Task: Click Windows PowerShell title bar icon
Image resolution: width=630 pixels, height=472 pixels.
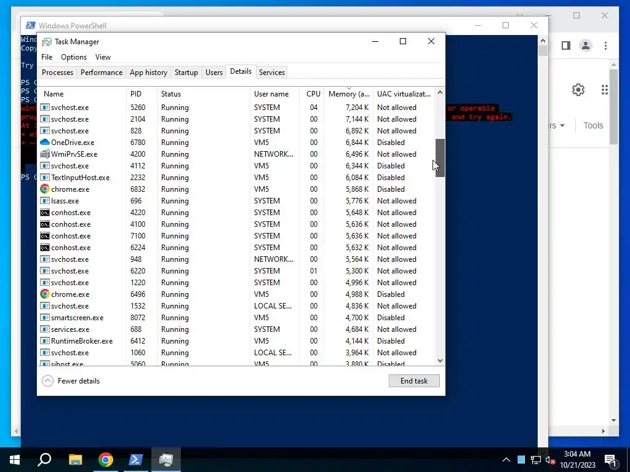Action: point(31,25)
